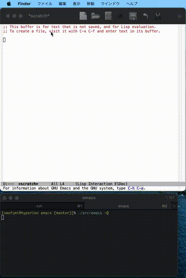Open the 編集 menu
The height and width of the screenshot is (278, 186).
coord(63,3)
